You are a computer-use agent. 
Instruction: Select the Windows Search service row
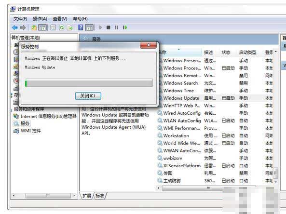(x=215, y=83)
